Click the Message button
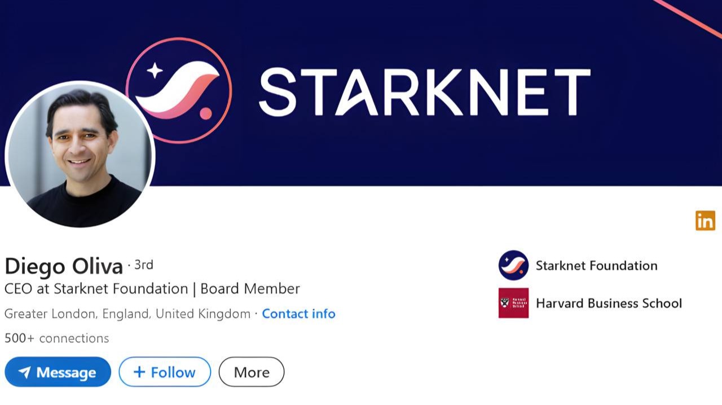Screen dimensions: 722x405 click(x=58, y=372)
